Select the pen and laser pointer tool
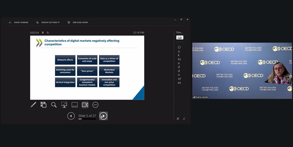Viewport: 293px width, 147px height. tap(33, 105)
